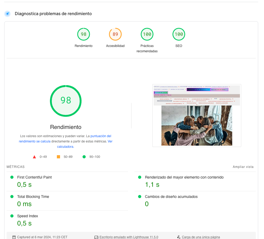Click the green dot beside Cambios de diseño acumulados
Screen dimensions: 264x239
(x=140, y=197)
